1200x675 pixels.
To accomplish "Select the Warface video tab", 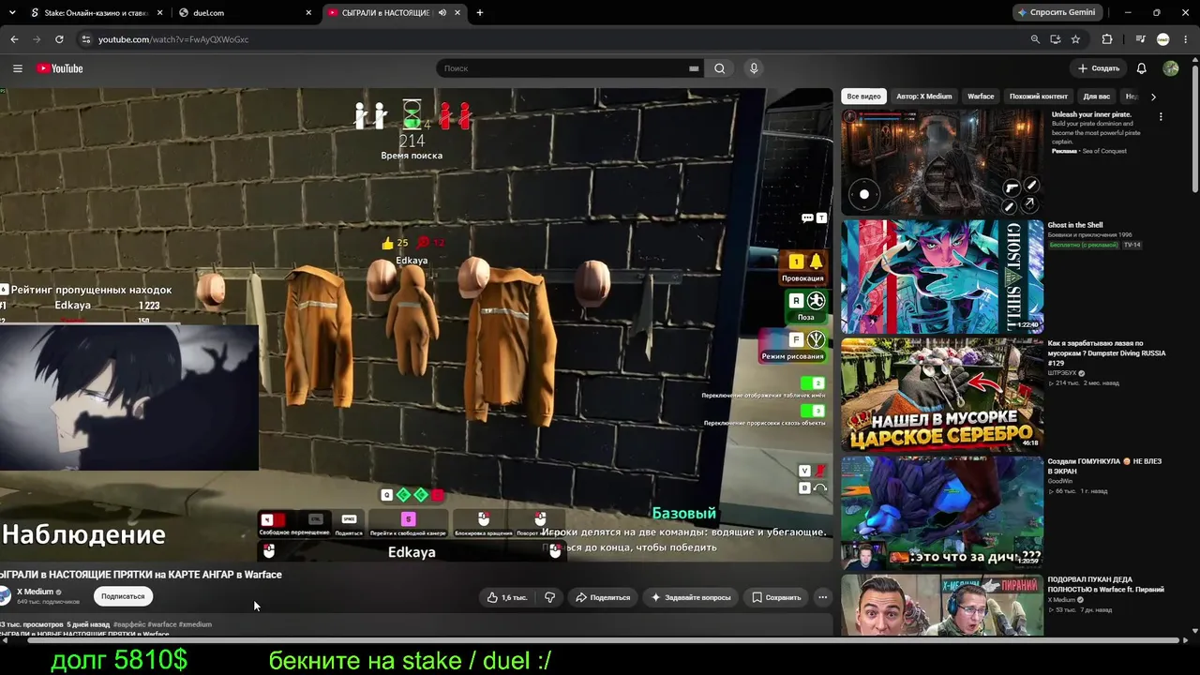I will click(394, 13).
